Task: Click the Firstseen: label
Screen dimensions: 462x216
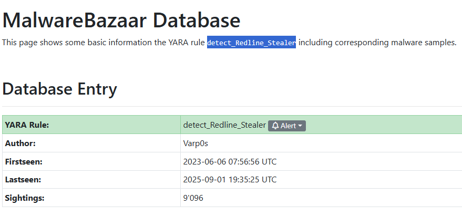Action: 24,161
